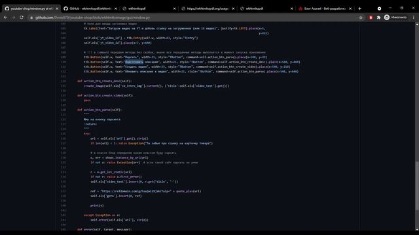
Task: Close the https://wkhtmltopdf.org/usage tab
Action: point(233,8)
